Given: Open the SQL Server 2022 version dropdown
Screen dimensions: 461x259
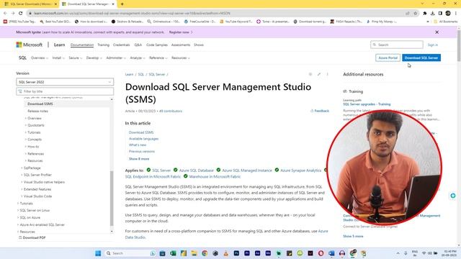Looking at the screenshot, I should (65, 82).
